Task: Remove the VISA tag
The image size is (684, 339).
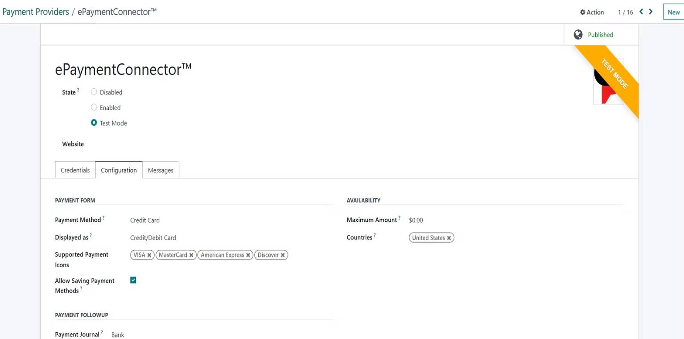Action: [149, 255]
